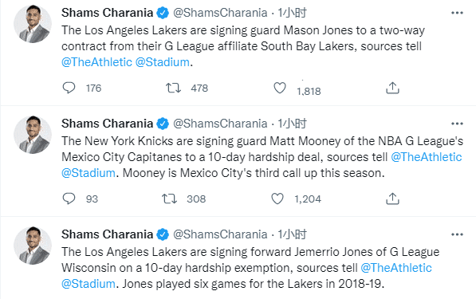Reply to the Matt Mooney tweet
Viewport: 476px width, 299px height.
click(x=69, y=199)
